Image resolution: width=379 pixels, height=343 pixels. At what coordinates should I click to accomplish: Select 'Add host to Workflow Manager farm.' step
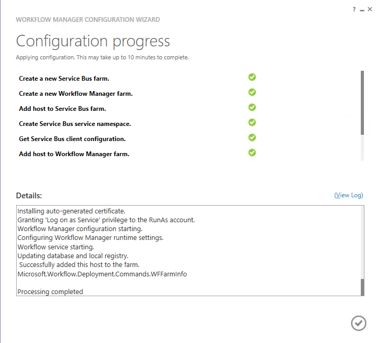pyautogui.click(x=74, y=154)
